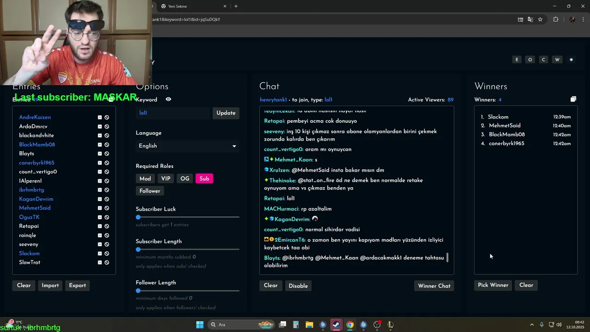Toggle the Sub required role
The image size is (590, 332).
click(204, 178)
